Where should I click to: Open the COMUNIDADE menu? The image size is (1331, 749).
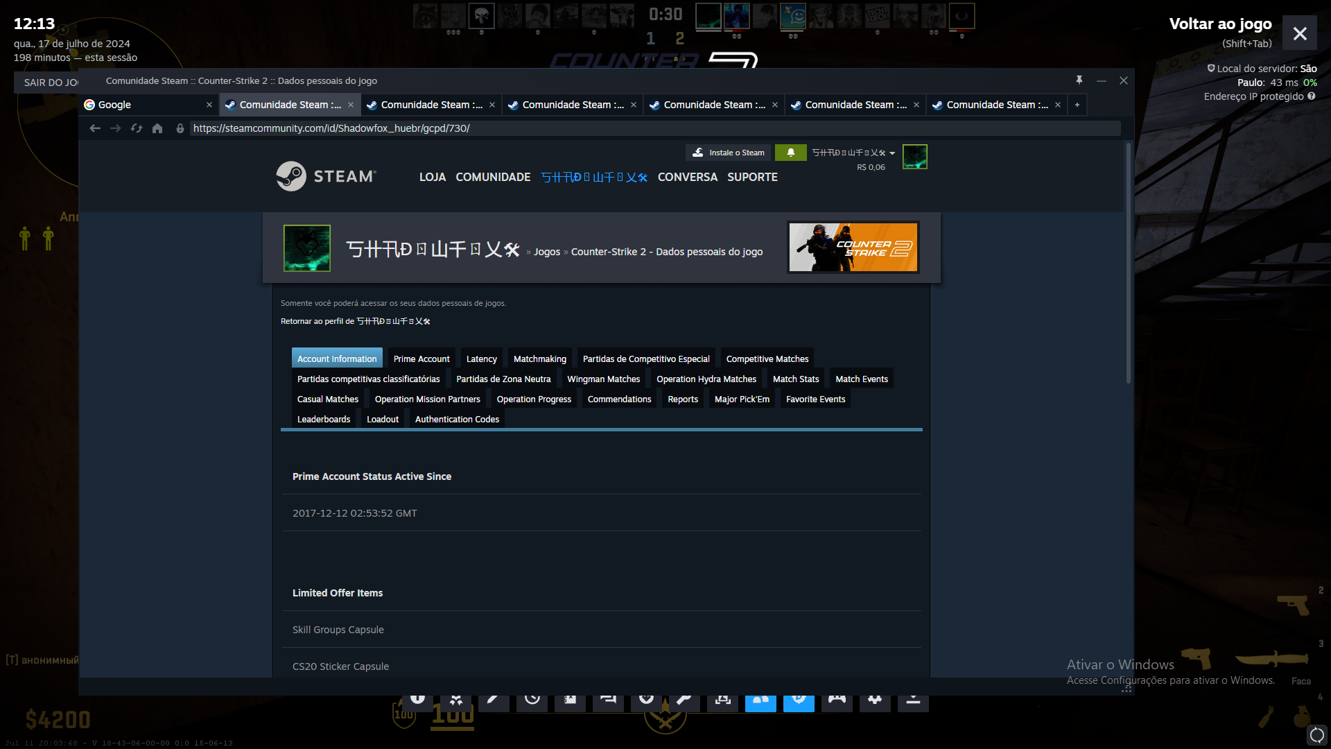[x=493, y=177]
